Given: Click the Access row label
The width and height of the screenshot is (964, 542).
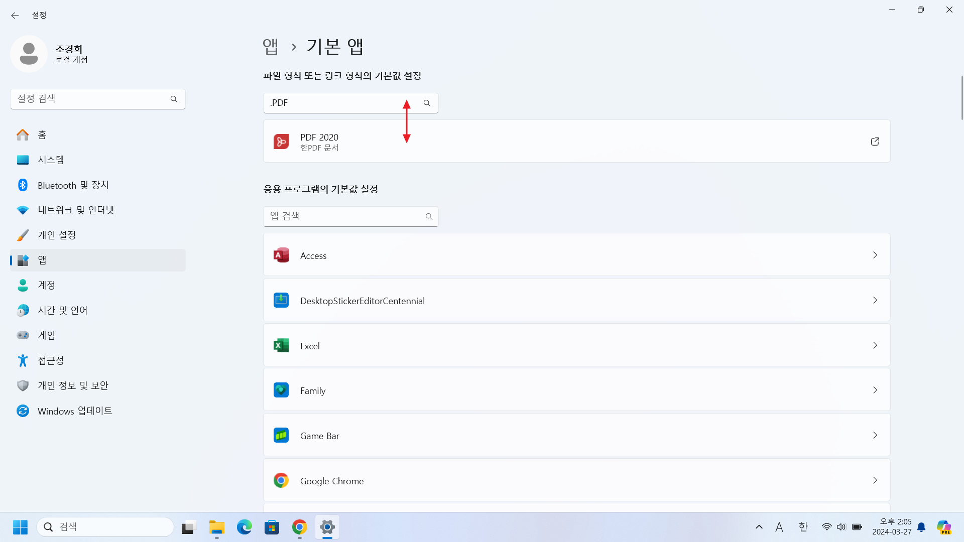Looking at the screenshot, I should (x=313, y=255).
